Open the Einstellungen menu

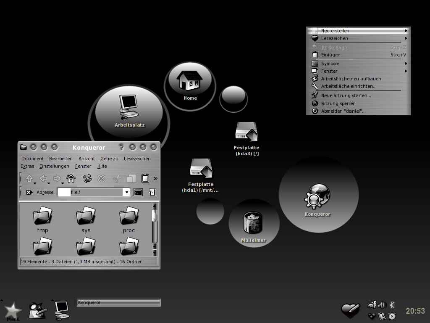[x=54, y=166]
